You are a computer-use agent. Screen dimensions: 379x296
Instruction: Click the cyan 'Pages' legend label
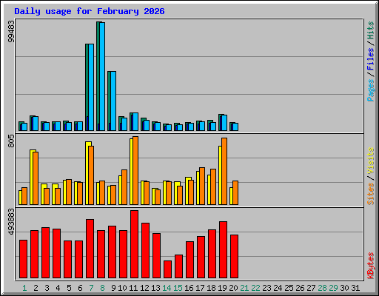pos(371,90)
